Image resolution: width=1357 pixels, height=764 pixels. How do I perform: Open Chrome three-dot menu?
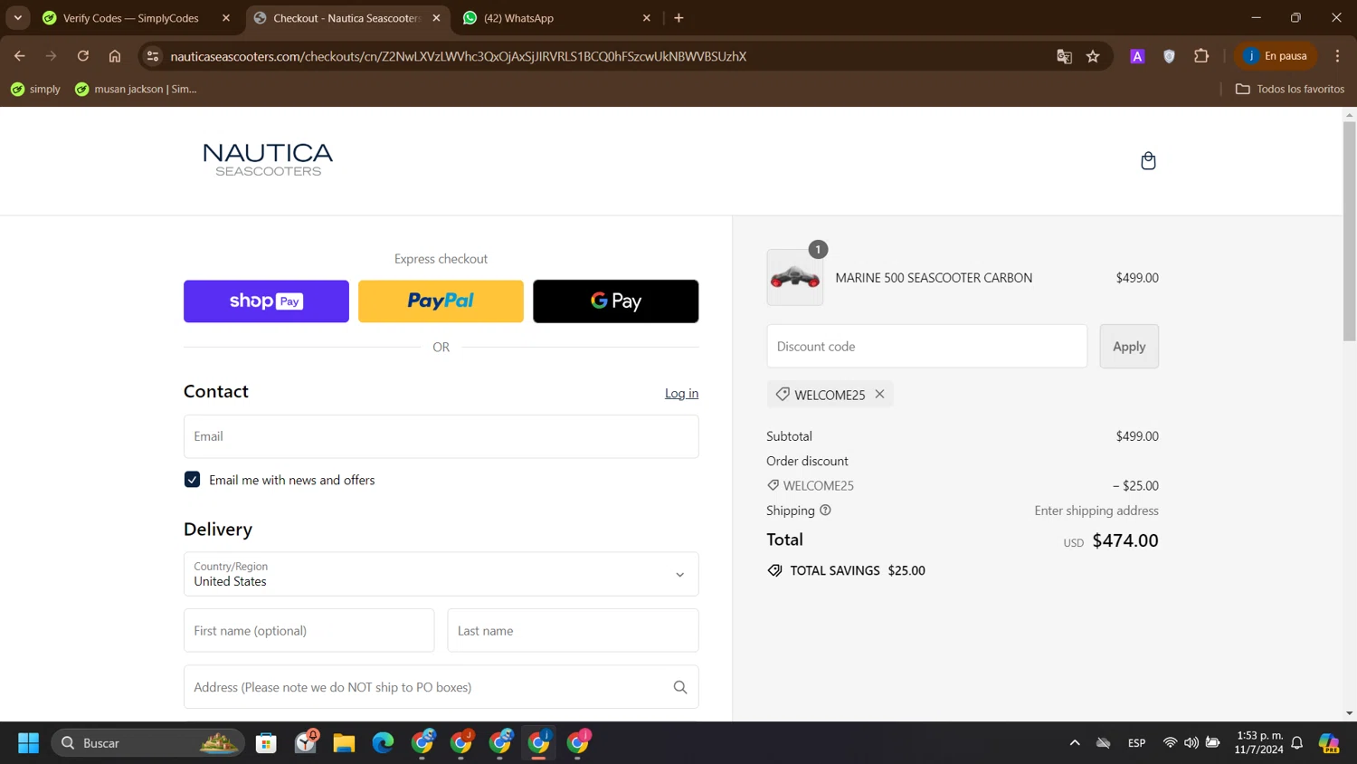(x=1337, y=56)
